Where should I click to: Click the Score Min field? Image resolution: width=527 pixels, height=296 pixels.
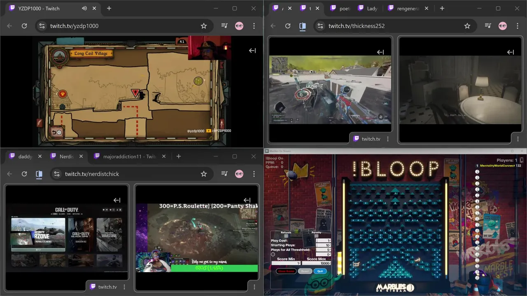tap(286, 263)
